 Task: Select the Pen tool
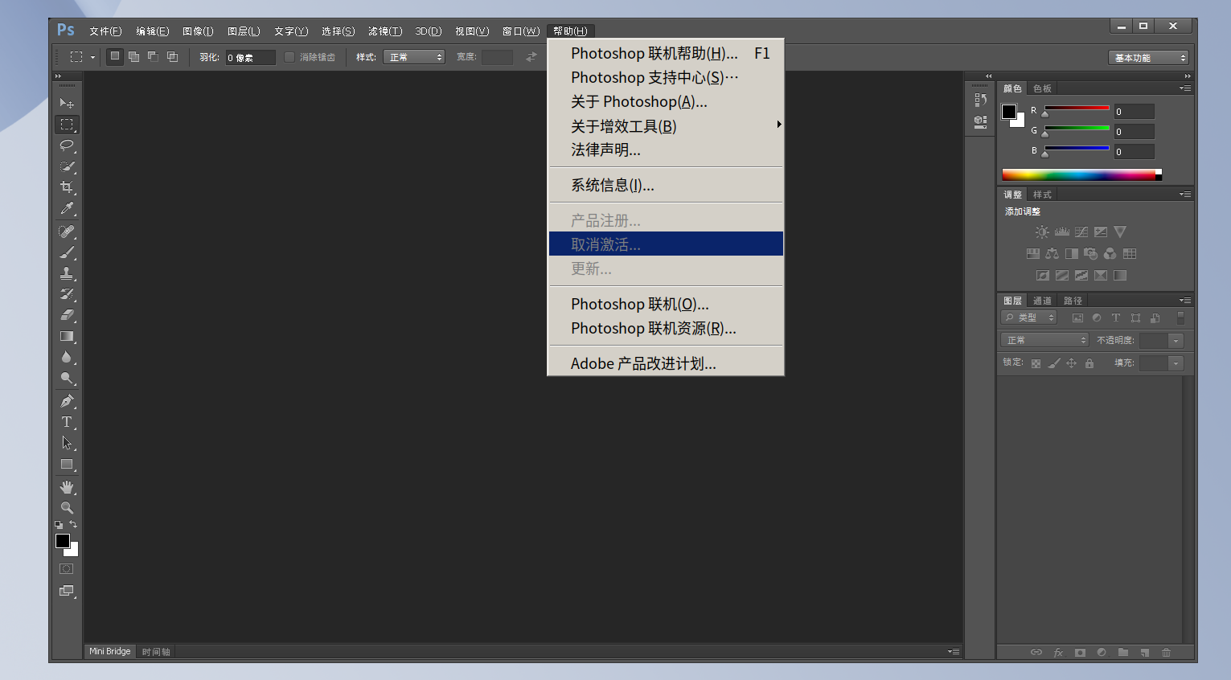tap(67, 401)
